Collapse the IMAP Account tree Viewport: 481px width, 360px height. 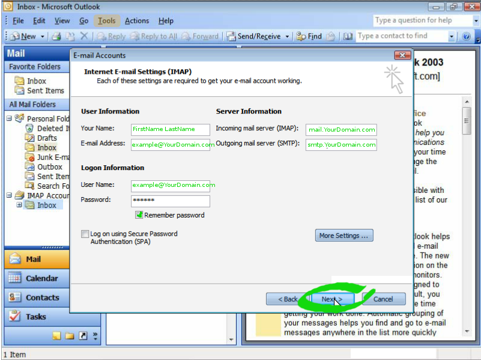9,195
